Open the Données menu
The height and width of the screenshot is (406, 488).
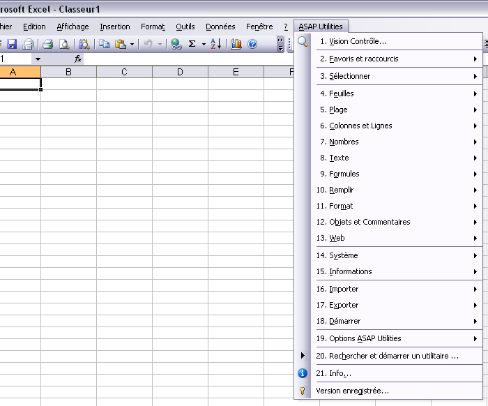pos(220,27)
